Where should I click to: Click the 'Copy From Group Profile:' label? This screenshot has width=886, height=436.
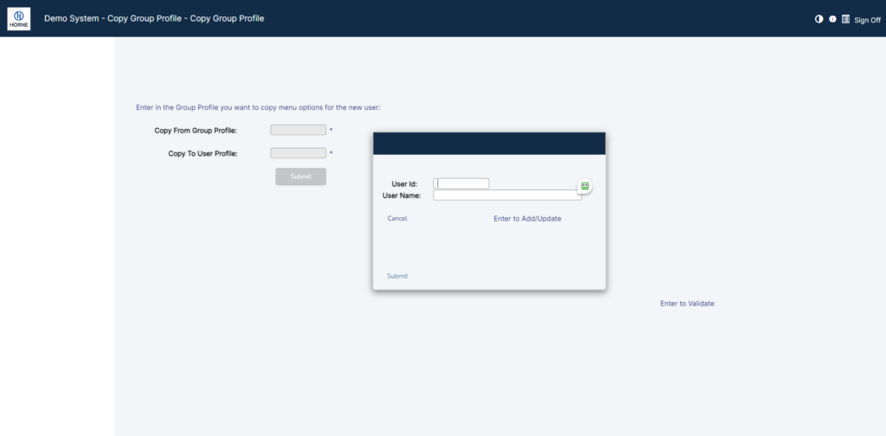tap(196, 131)
